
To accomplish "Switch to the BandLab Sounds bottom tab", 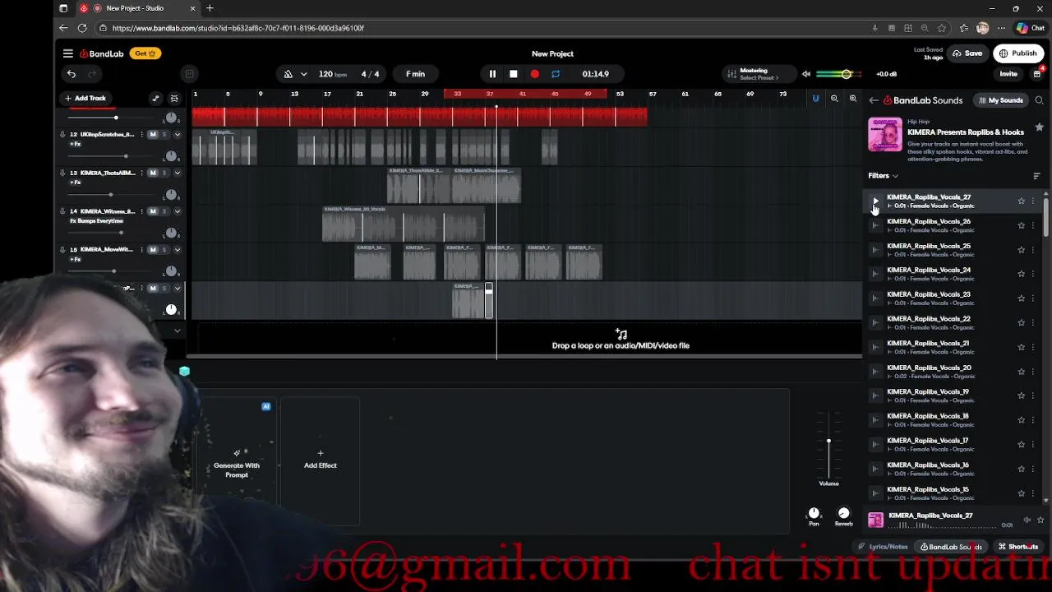I will 951,547.
